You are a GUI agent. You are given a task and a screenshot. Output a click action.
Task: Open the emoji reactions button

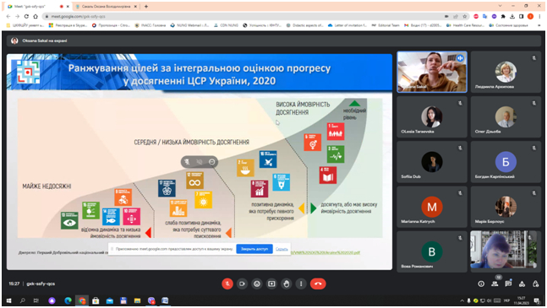(x=257, y=284)
